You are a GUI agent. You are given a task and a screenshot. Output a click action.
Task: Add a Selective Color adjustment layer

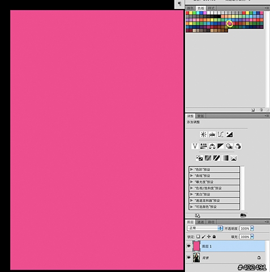[234, 158]
